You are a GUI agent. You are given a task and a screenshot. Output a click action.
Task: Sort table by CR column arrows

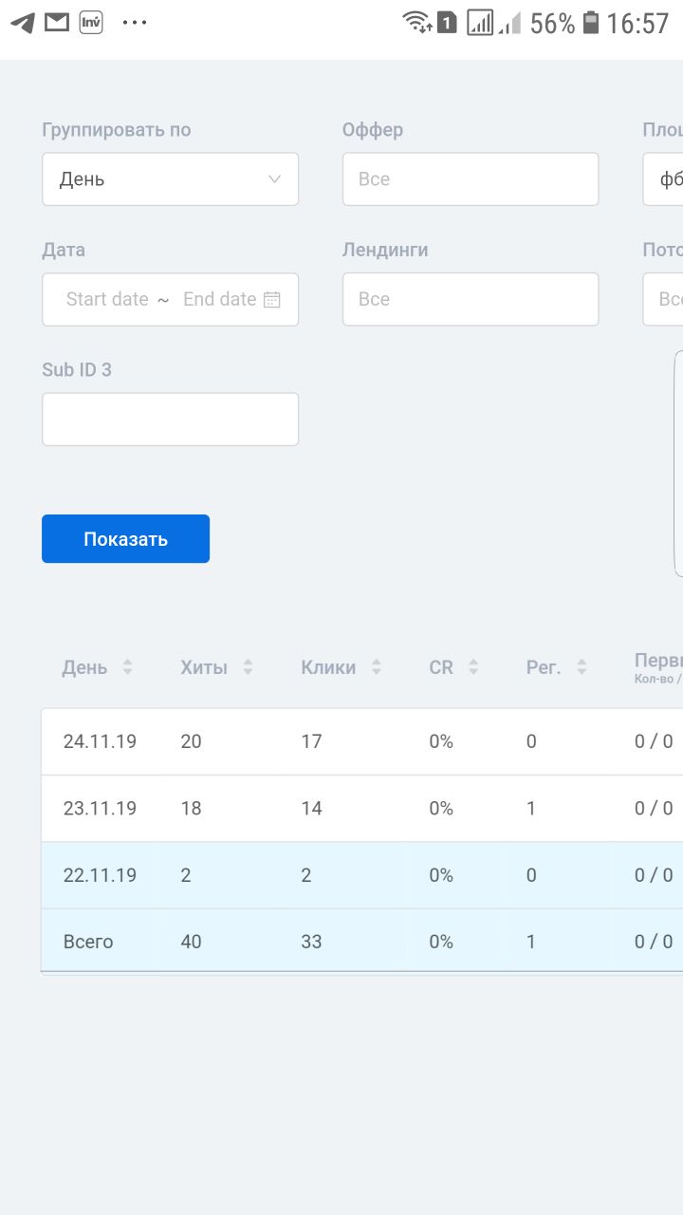point(473,667)
